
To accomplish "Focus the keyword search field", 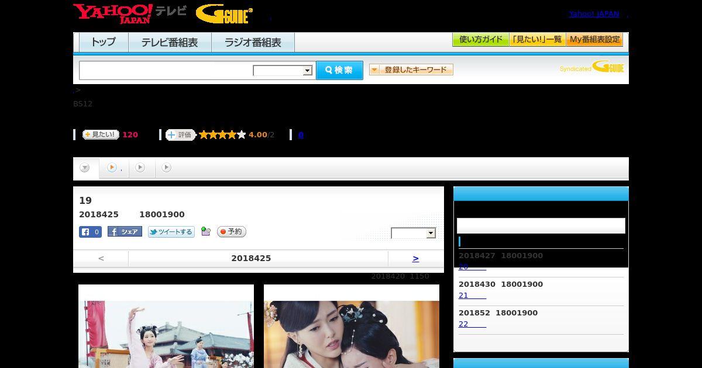I will point(166,70).
